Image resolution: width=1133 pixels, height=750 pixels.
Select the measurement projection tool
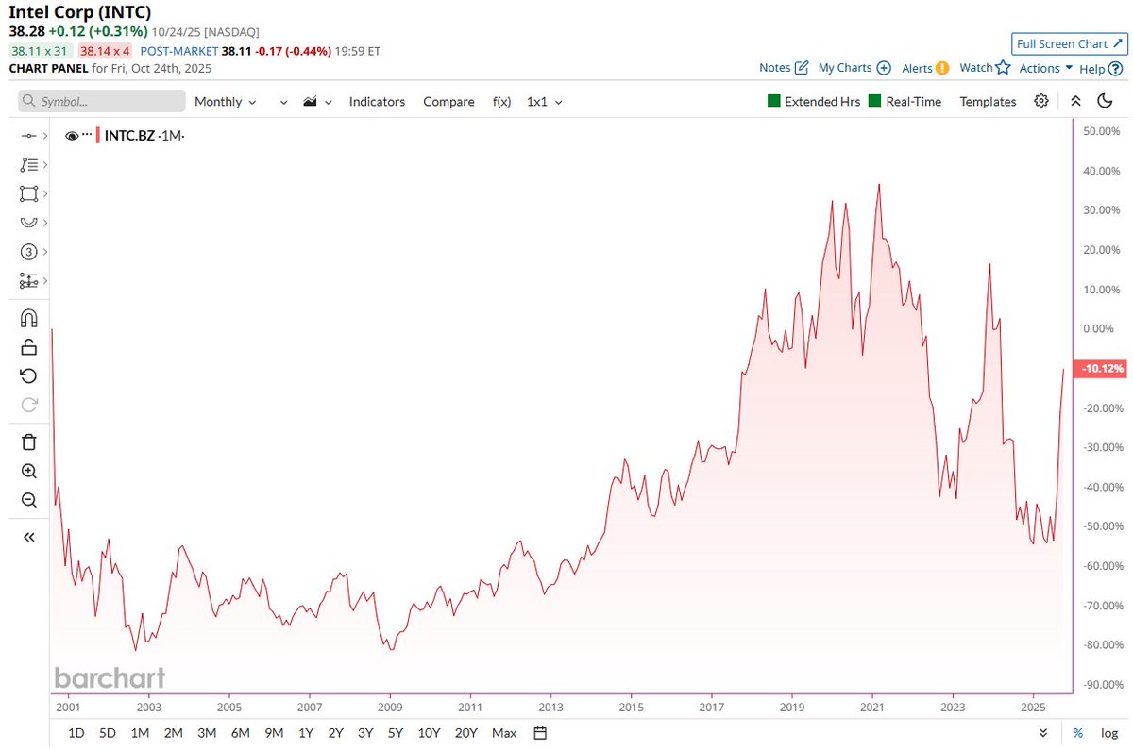[x=28, y=281]
